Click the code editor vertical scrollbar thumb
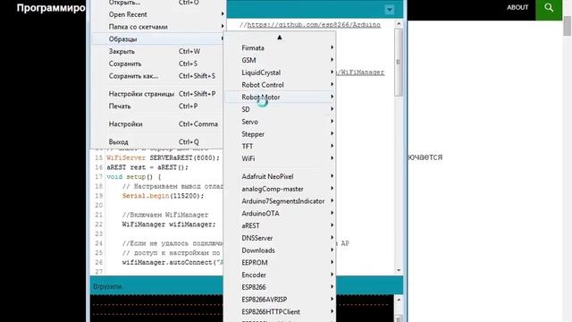 coord(399,62)
